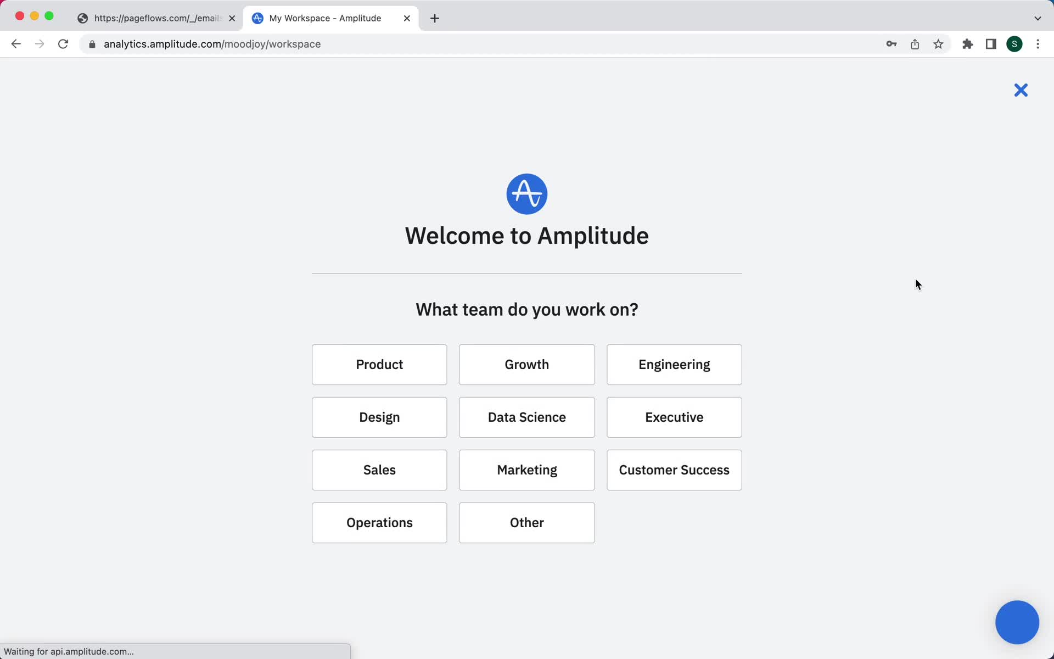Screen dimensions: 1054x659
Task: Click the Support chat bubble button
Action: pyautogui.click(x=1018, y=622)
